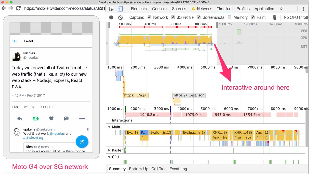Select the 1554.7 ms frame bar
The image size is (309, 174).
pyautogui.click(x=252, y=115)
